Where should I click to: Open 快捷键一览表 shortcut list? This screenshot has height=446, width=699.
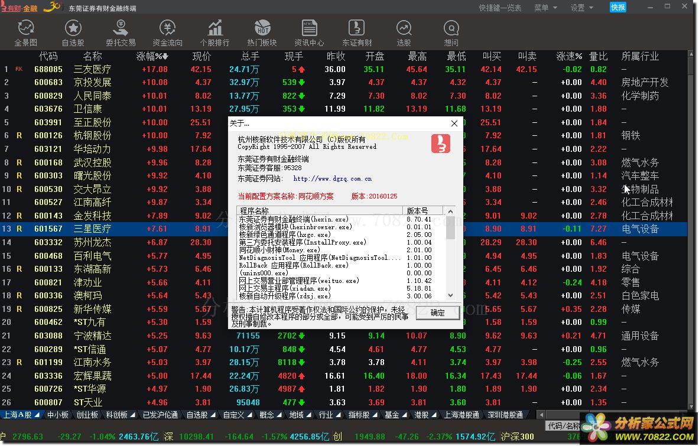coord(500,8)
